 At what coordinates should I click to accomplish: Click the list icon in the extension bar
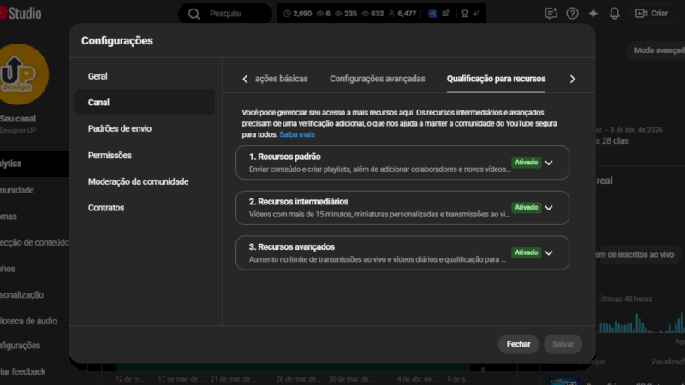445,14
